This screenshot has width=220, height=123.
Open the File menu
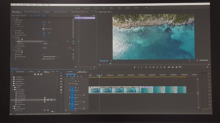pos(12,5)
